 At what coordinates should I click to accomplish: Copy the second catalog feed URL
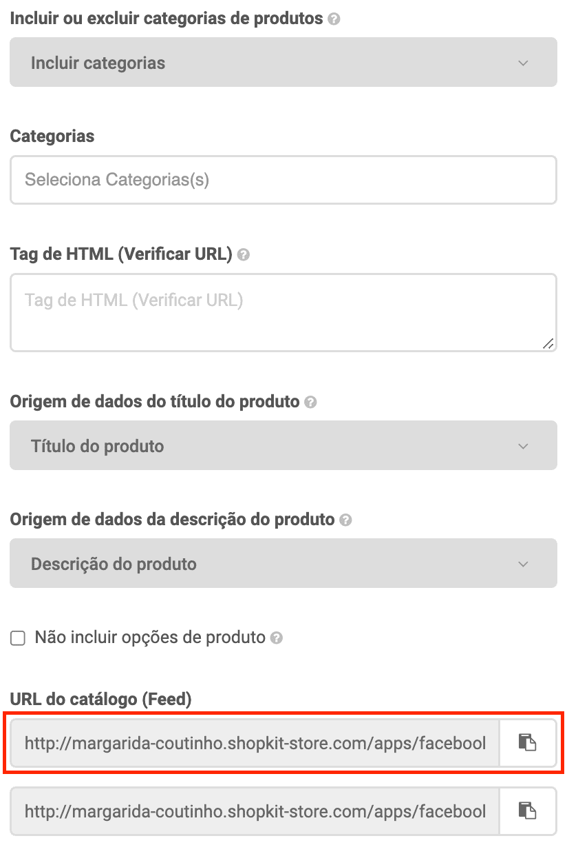527,811
